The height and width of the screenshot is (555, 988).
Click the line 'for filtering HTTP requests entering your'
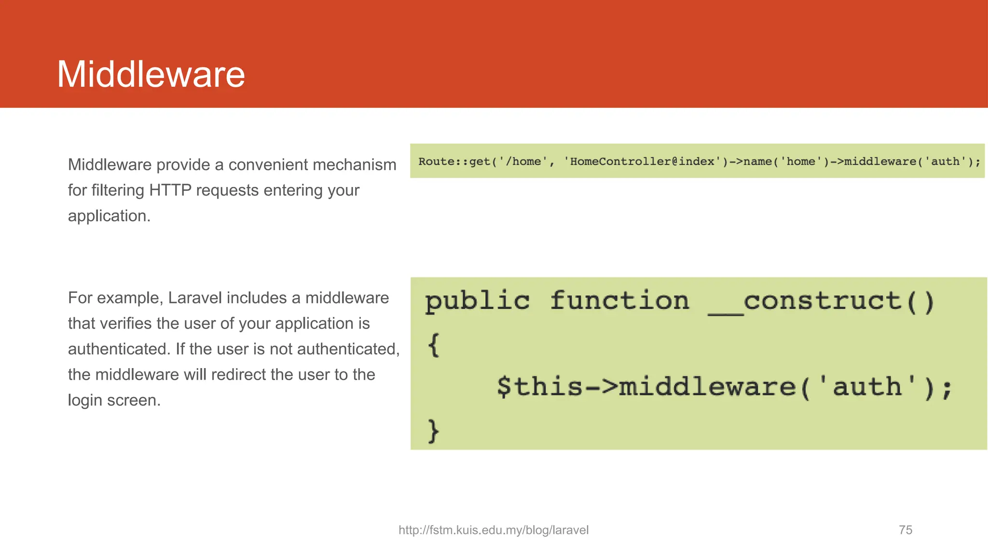[214, 190]
